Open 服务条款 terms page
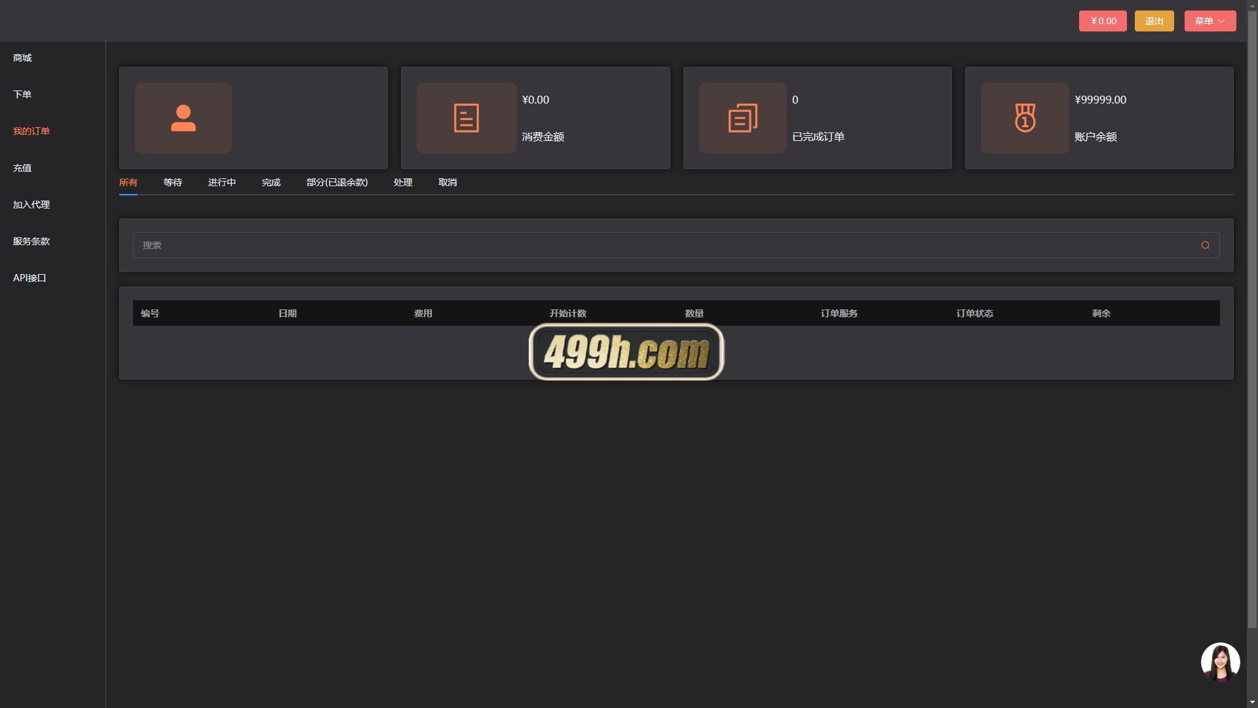The image size is (1258, 708). coord(31,241)
